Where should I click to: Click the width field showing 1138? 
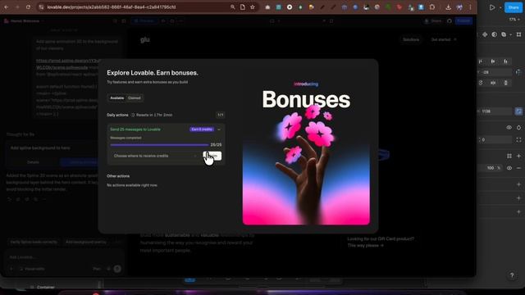click(495, 111)
